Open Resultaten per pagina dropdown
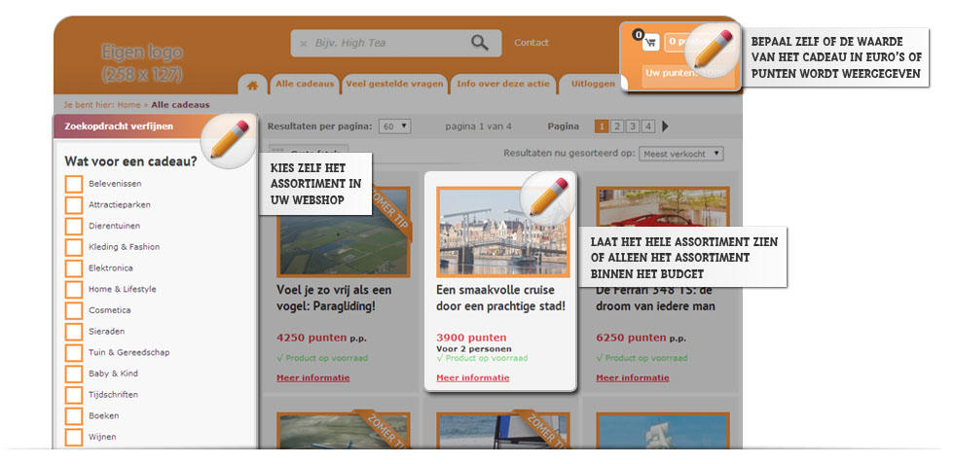Image resolution: width=954 pixels, height=464 pixels. tap(394, 126)
